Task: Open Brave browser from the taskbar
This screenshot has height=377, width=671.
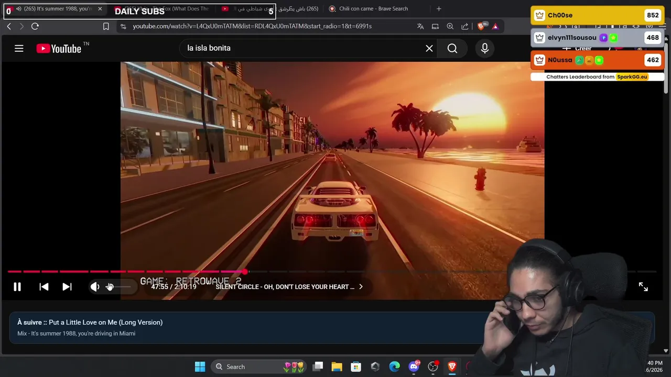Action: 452,367
